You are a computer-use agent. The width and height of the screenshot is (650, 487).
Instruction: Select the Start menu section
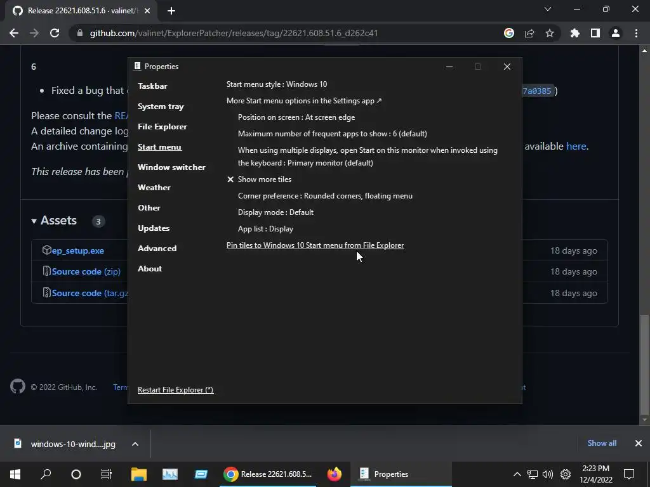point(159,147)
